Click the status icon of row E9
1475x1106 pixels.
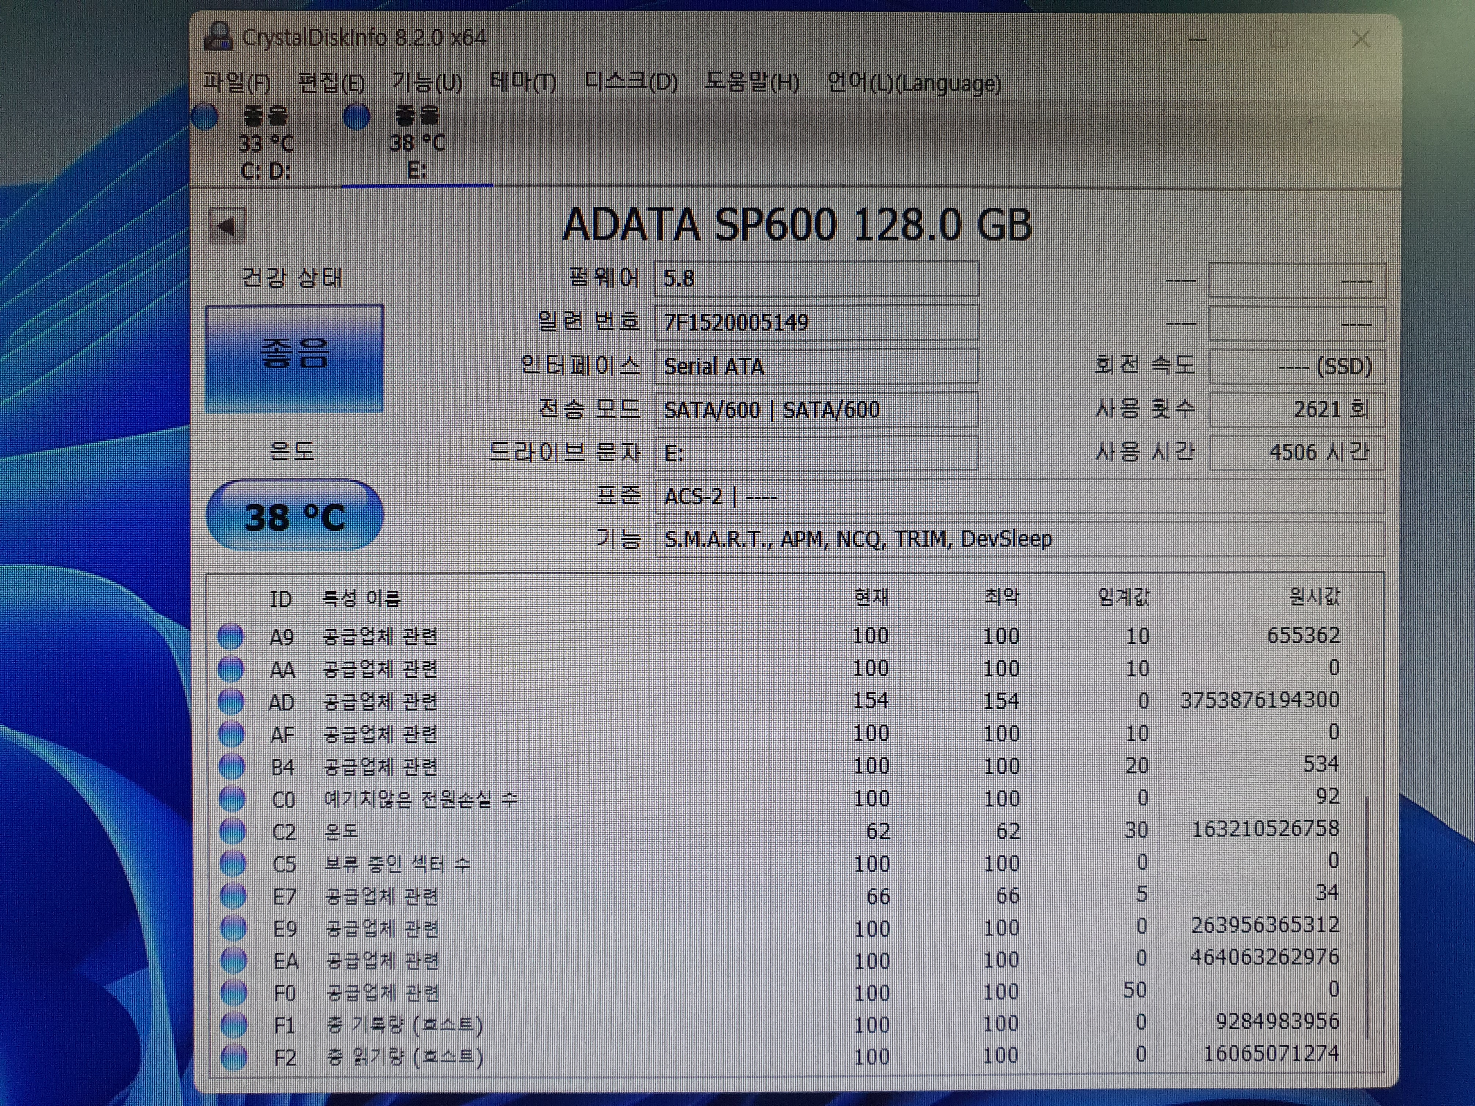(233, 928)
